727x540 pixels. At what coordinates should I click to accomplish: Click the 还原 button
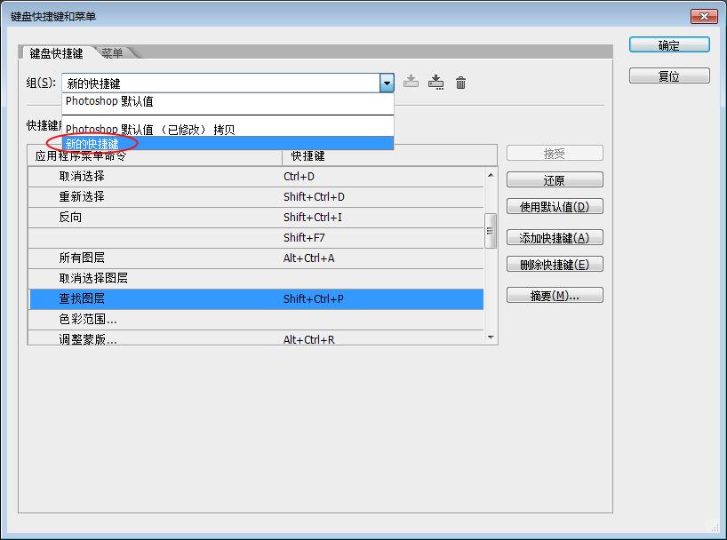pyautogui.click(x=555, y=179)
